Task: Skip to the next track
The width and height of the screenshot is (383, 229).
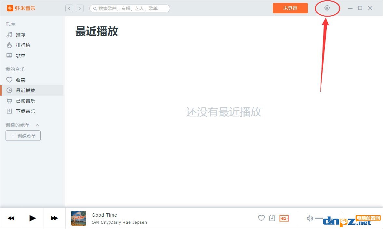Action: point(54,218)
